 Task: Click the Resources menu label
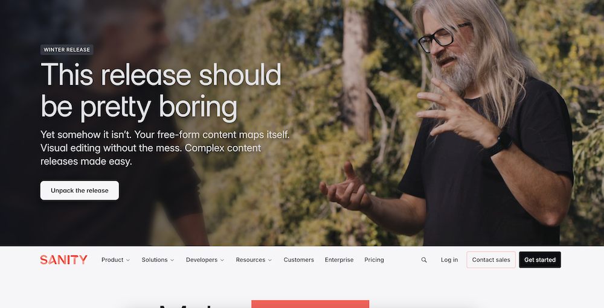click(x=251, y=260)
